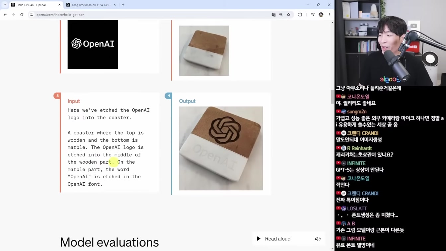This screenshot has height=251, width=446.
Task: Open the plain coaster image thumbnail
Action: pos(204,50)
